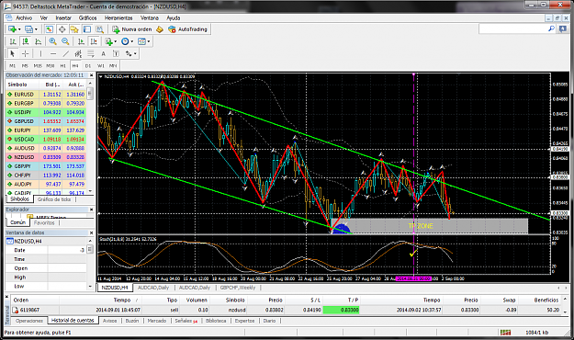The height and width of the screenshot is (340, 574).
Task: Switch to M15 timeframe
Action: [38, 66]
